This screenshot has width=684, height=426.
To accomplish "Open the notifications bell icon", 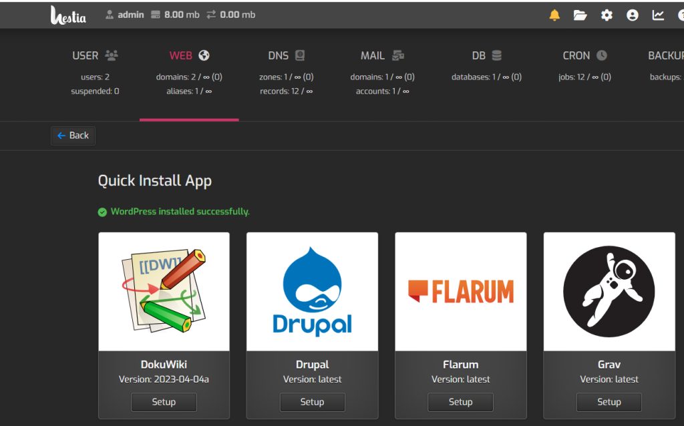I will click(554, 15).
